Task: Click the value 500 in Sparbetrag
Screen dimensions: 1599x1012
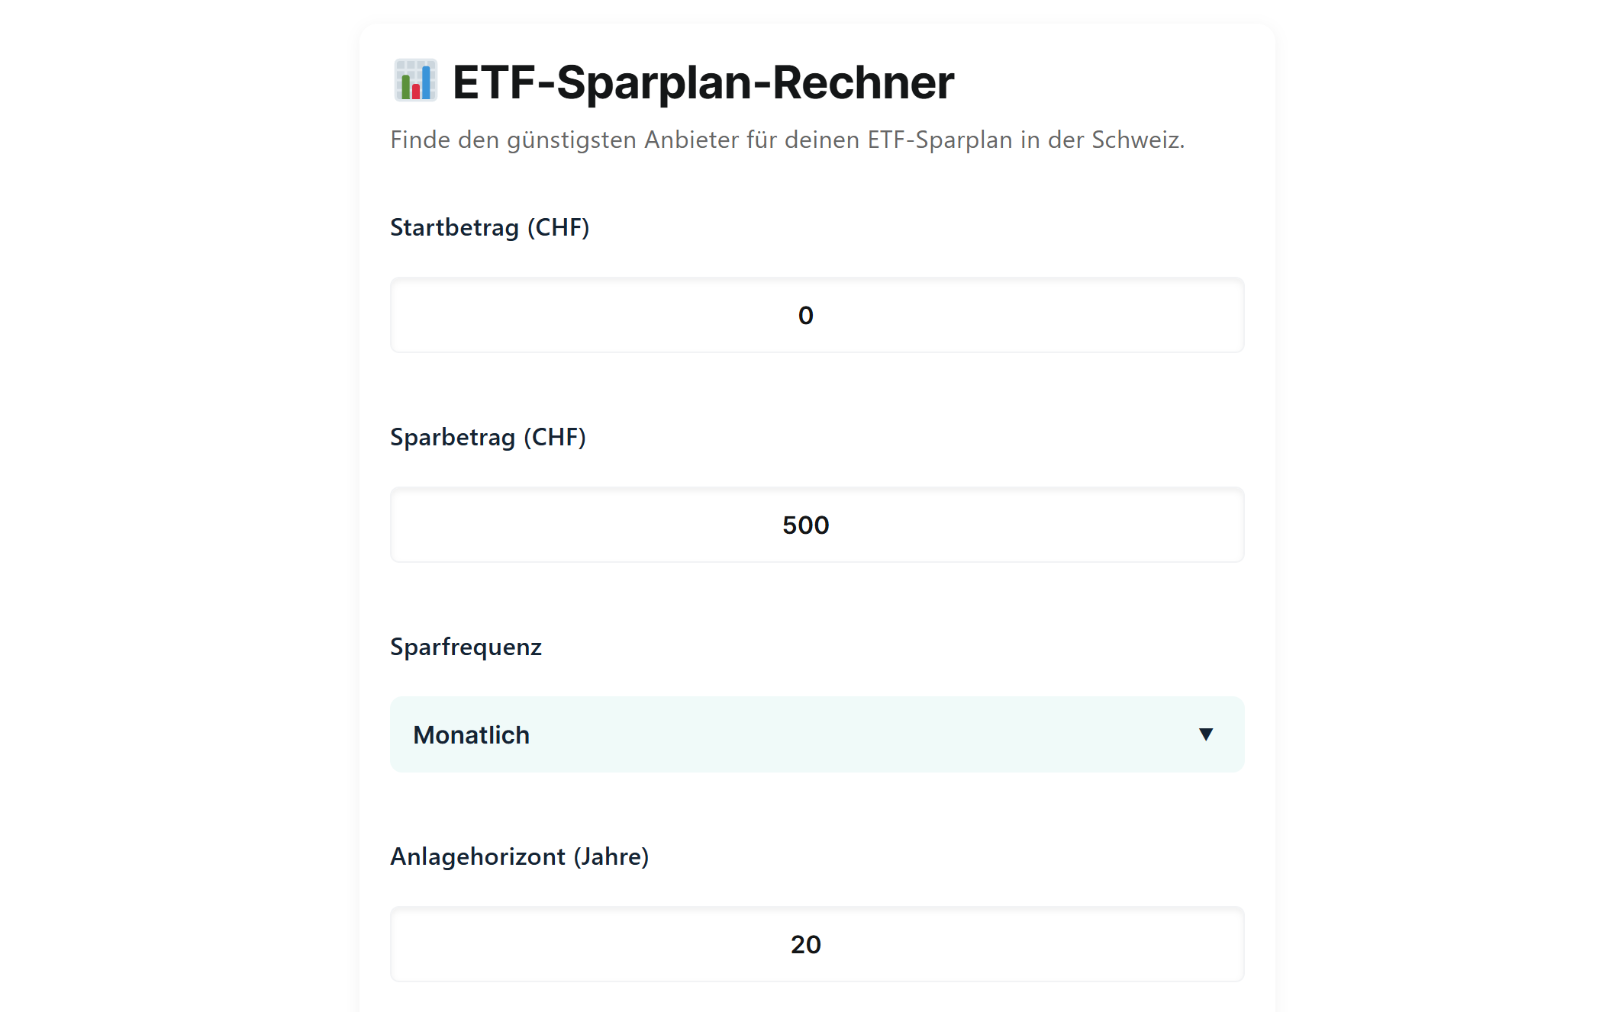Action: coord(805,525)
